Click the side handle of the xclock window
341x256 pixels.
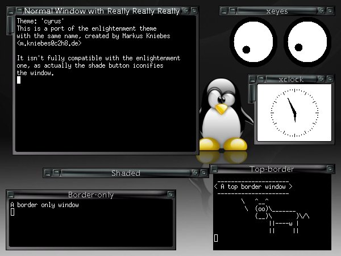[x=252, y=93]
